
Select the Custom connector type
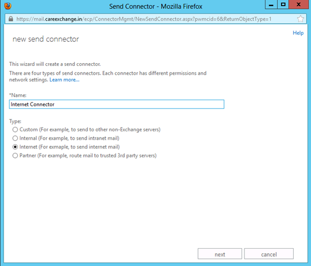(15, 130)
